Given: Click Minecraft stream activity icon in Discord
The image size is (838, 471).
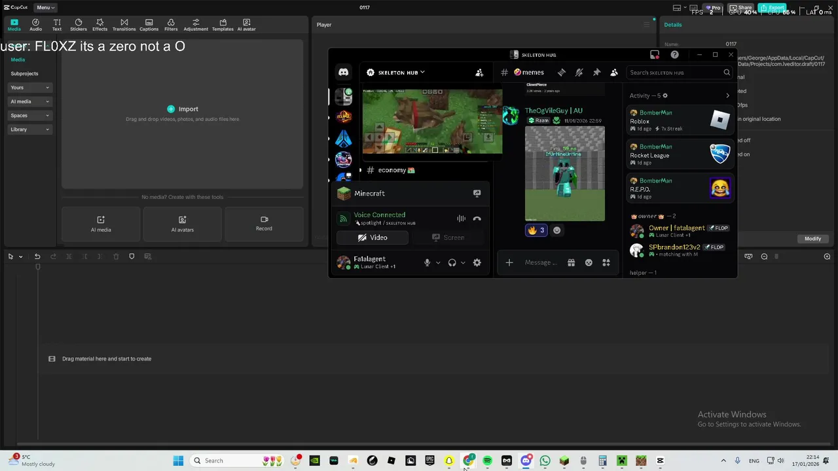Looking at the screenshot, I should coord(477,194).
